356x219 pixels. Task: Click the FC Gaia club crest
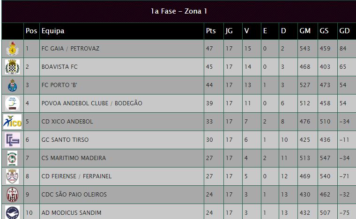[12, 49]
